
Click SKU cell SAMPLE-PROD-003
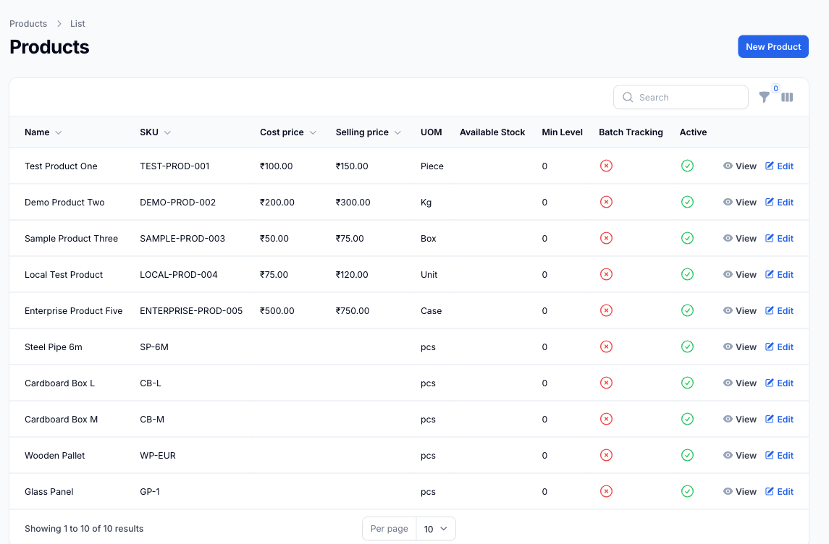(182, 238)
